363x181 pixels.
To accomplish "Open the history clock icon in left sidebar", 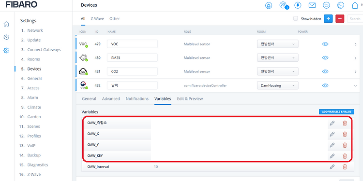I will 6,37.
